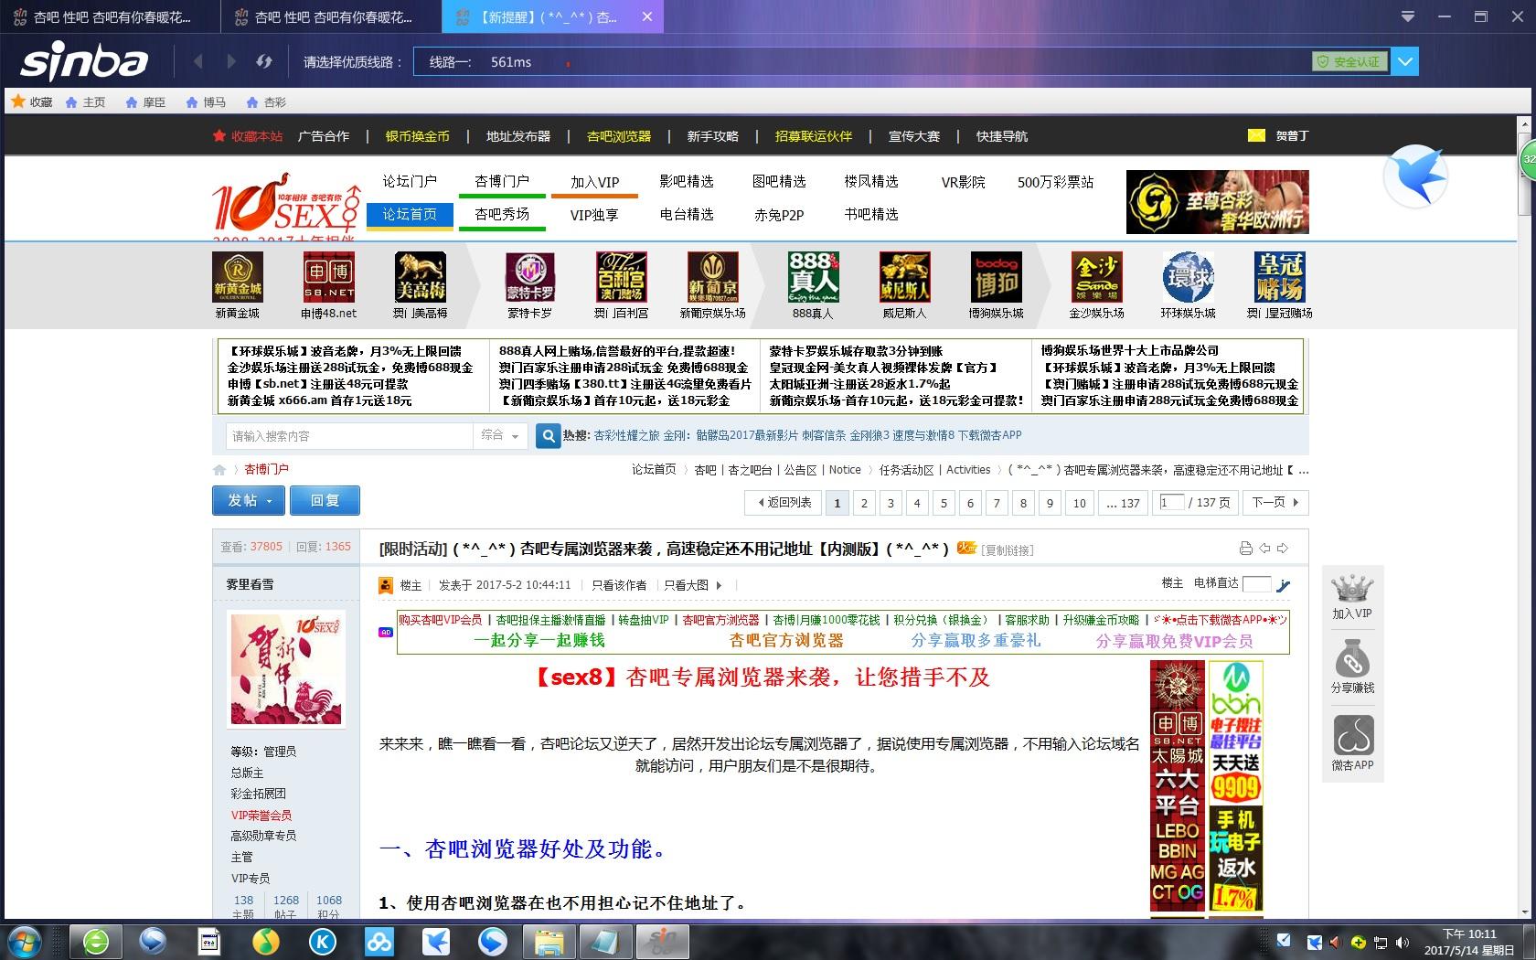The image size is (1536, 960).
Task: Click the 威尼斯人 icon
Action: click(905, 277)
